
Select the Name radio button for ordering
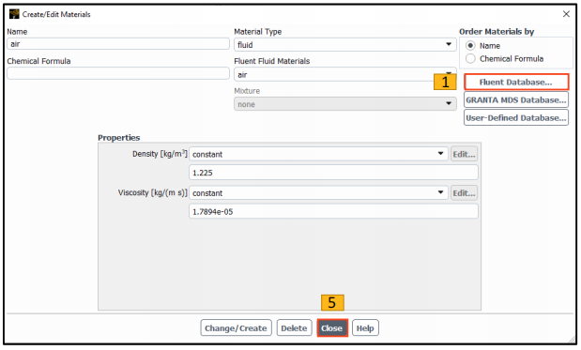(x=470, y=46)
